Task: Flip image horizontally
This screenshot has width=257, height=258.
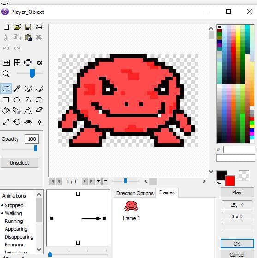Action: (6, 62)
